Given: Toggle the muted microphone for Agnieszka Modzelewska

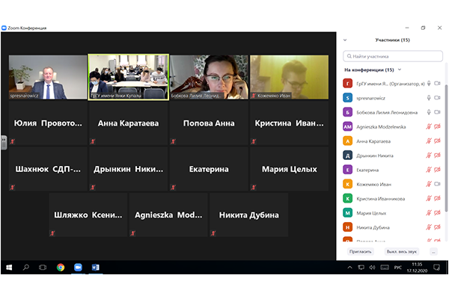Looking at the screenshot, I should coord(429,127).
